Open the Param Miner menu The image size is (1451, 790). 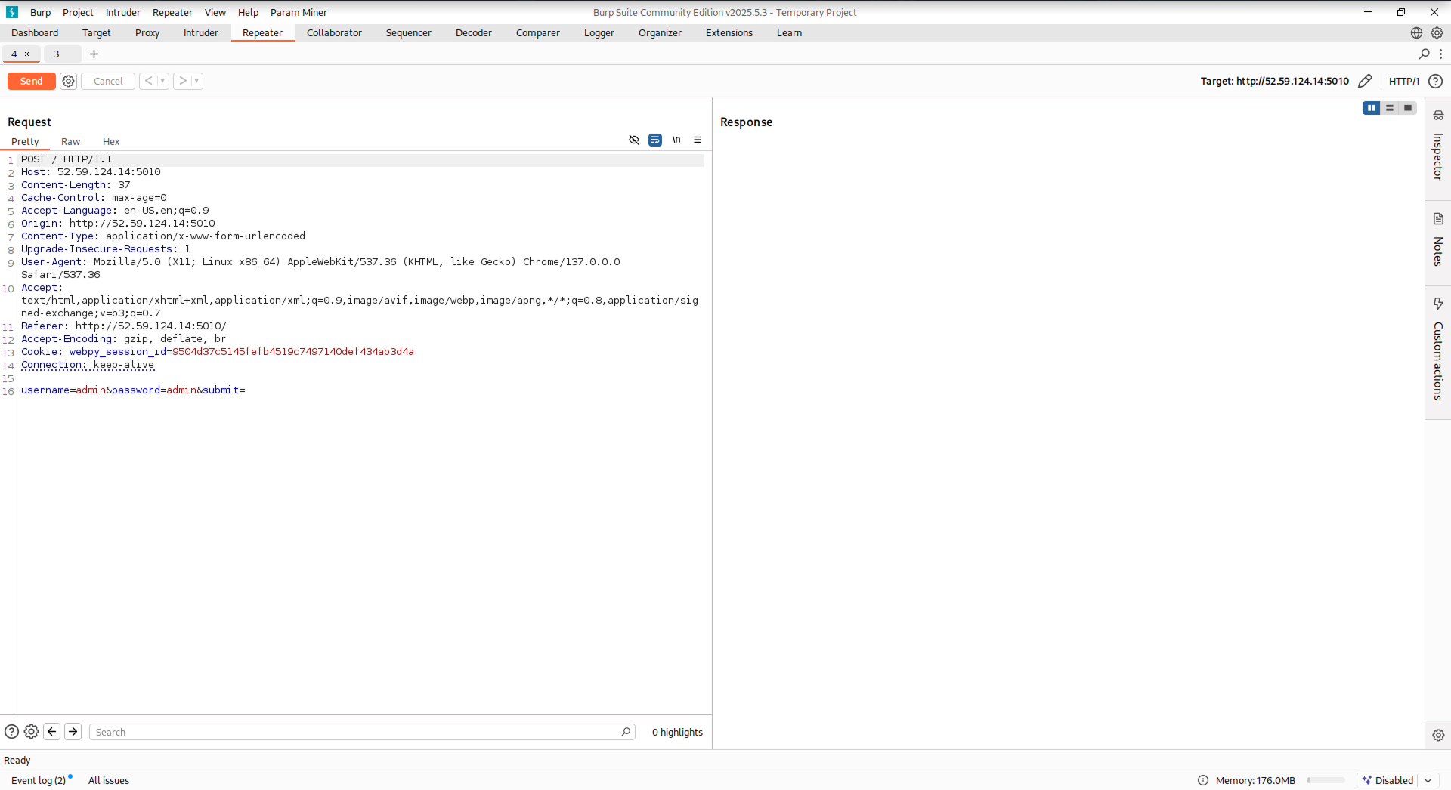tap(299, 12)
